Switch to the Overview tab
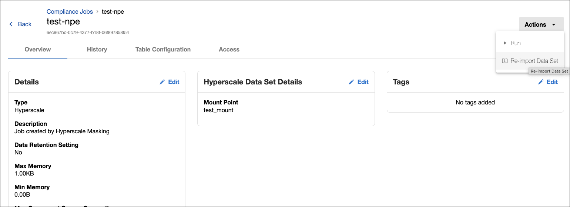 point(38,49)
